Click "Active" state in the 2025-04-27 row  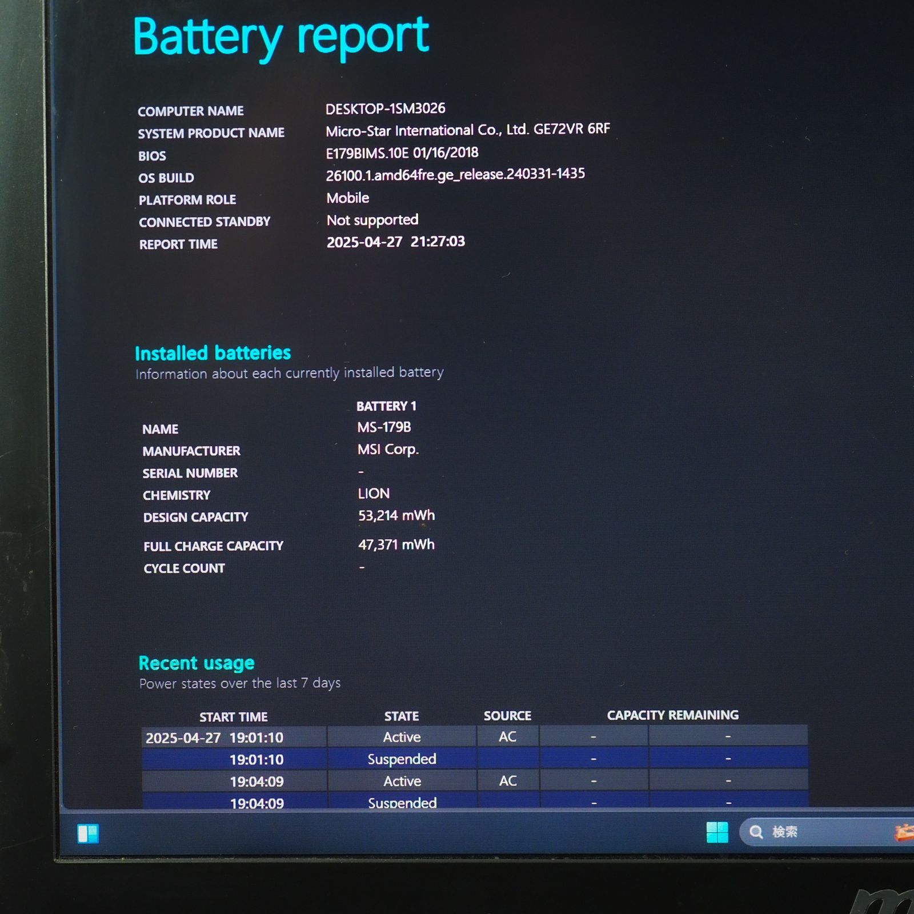click(x=402, y=737)
